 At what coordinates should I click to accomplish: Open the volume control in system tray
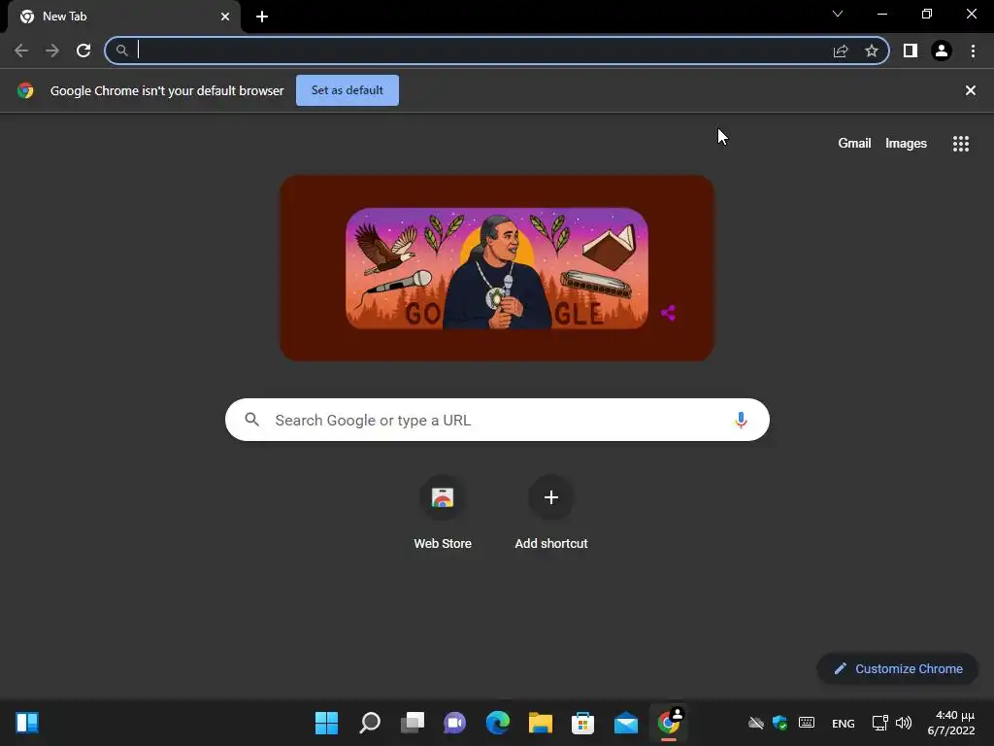pos(904,723)
